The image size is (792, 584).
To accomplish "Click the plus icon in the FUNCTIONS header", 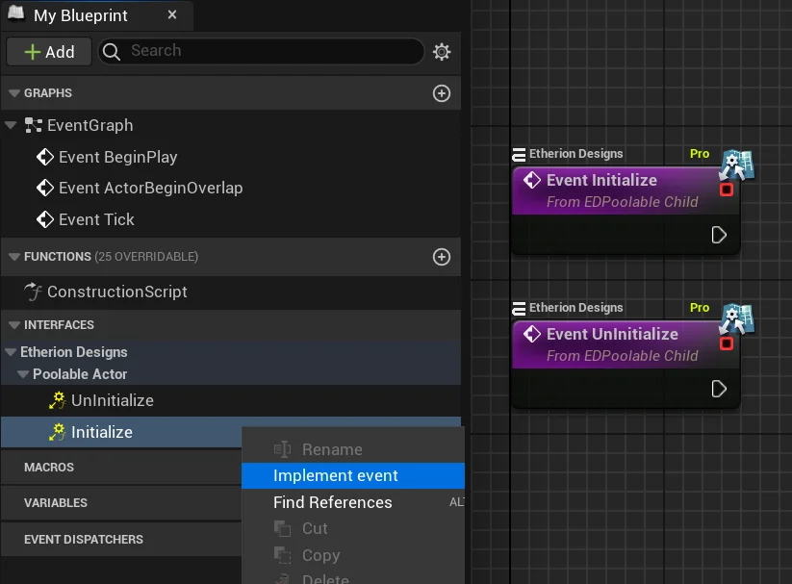I will point(442,257).
